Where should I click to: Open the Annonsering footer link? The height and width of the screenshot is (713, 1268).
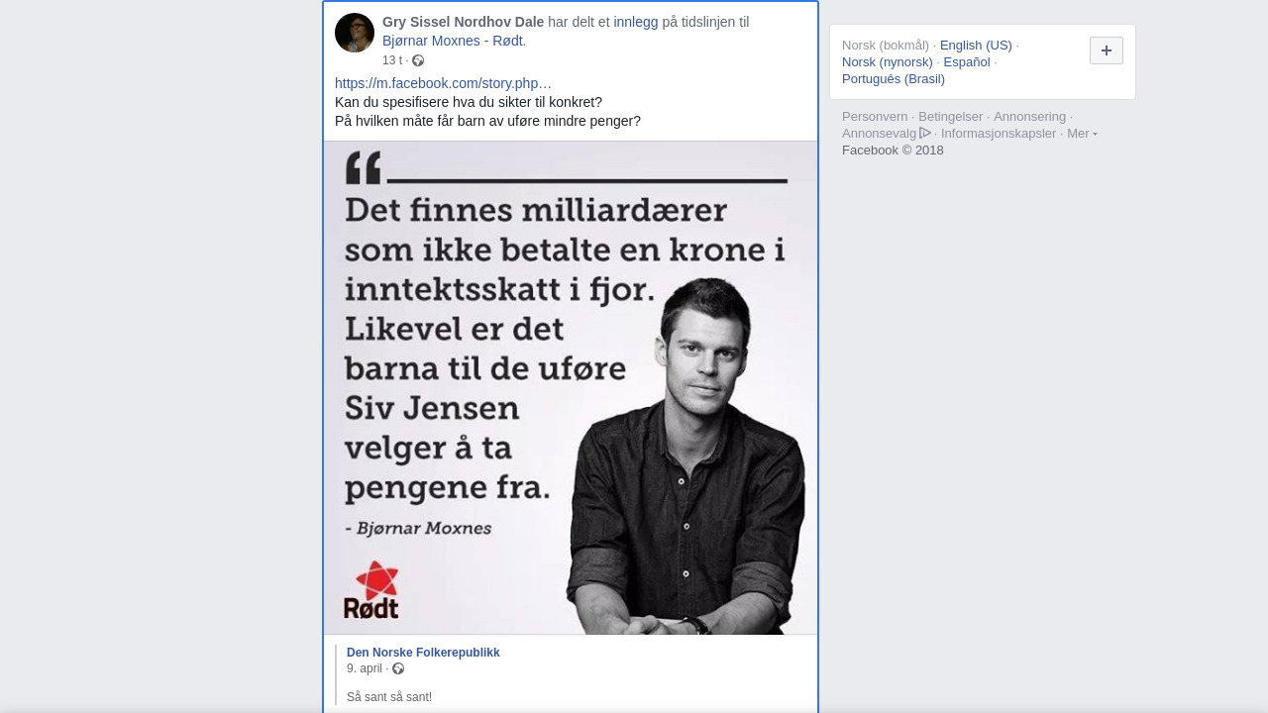[x=1030, y=117]
